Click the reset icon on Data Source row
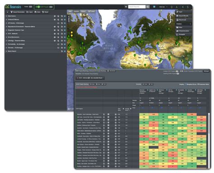This screenshot has width=214, height=173. coord(62,16)
